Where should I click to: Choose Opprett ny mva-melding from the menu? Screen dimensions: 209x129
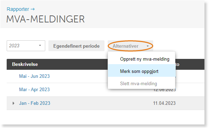tap(144, 59)
